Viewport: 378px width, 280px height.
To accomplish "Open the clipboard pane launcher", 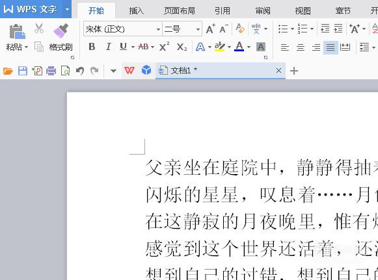I will pyautogui.click(x=72, y=58).
